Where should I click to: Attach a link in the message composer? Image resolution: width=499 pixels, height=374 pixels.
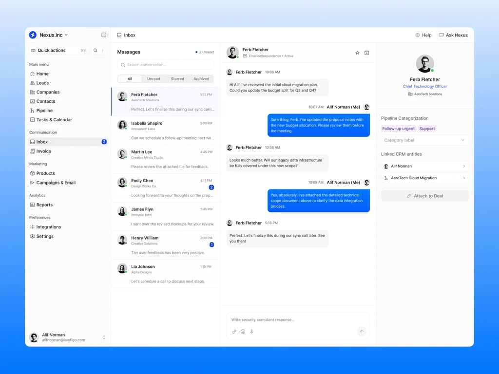click(234, 331)
